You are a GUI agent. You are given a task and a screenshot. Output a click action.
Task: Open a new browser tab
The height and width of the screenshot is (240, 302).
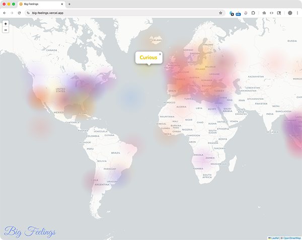69,4
